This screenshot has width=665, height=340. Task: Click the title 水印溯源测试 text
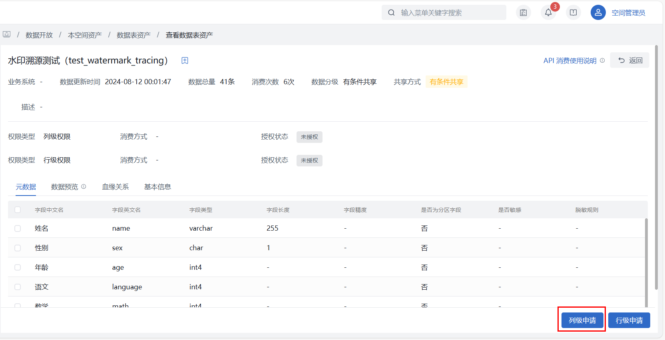pyautogui.click(x=34, y=61)
